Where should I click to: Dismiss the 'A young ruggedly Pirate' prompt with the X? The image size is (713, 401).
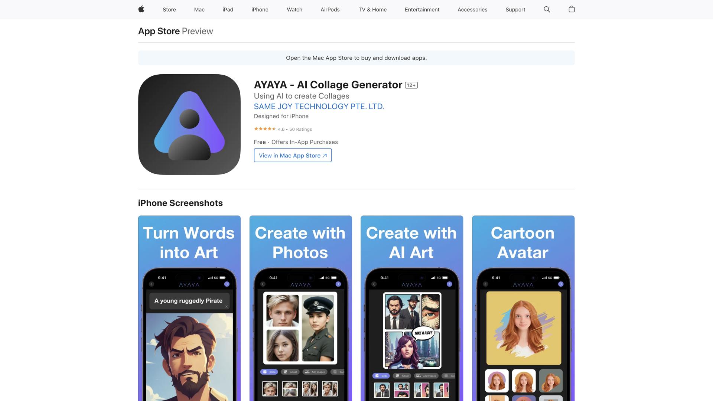point(227,306)
